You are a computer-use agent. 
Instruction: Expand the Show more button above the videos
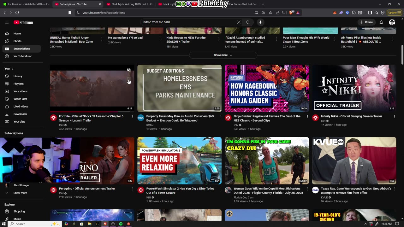click(223, 55)
